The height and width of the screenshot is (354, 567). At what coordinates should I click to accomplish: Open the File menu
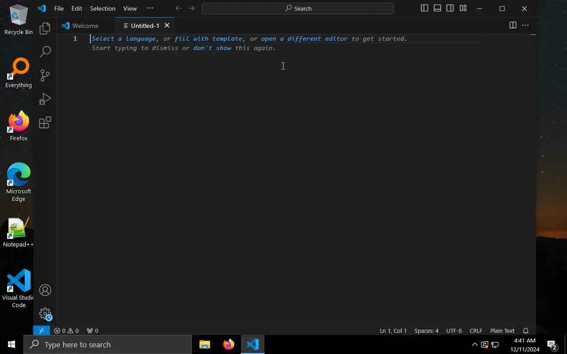point(59,8)
